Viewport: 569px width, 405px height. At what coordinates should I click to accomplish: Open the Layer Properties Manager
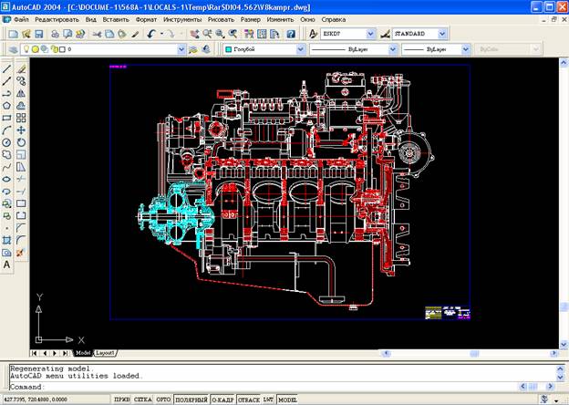pyautogui.click(x=13, y=49)
